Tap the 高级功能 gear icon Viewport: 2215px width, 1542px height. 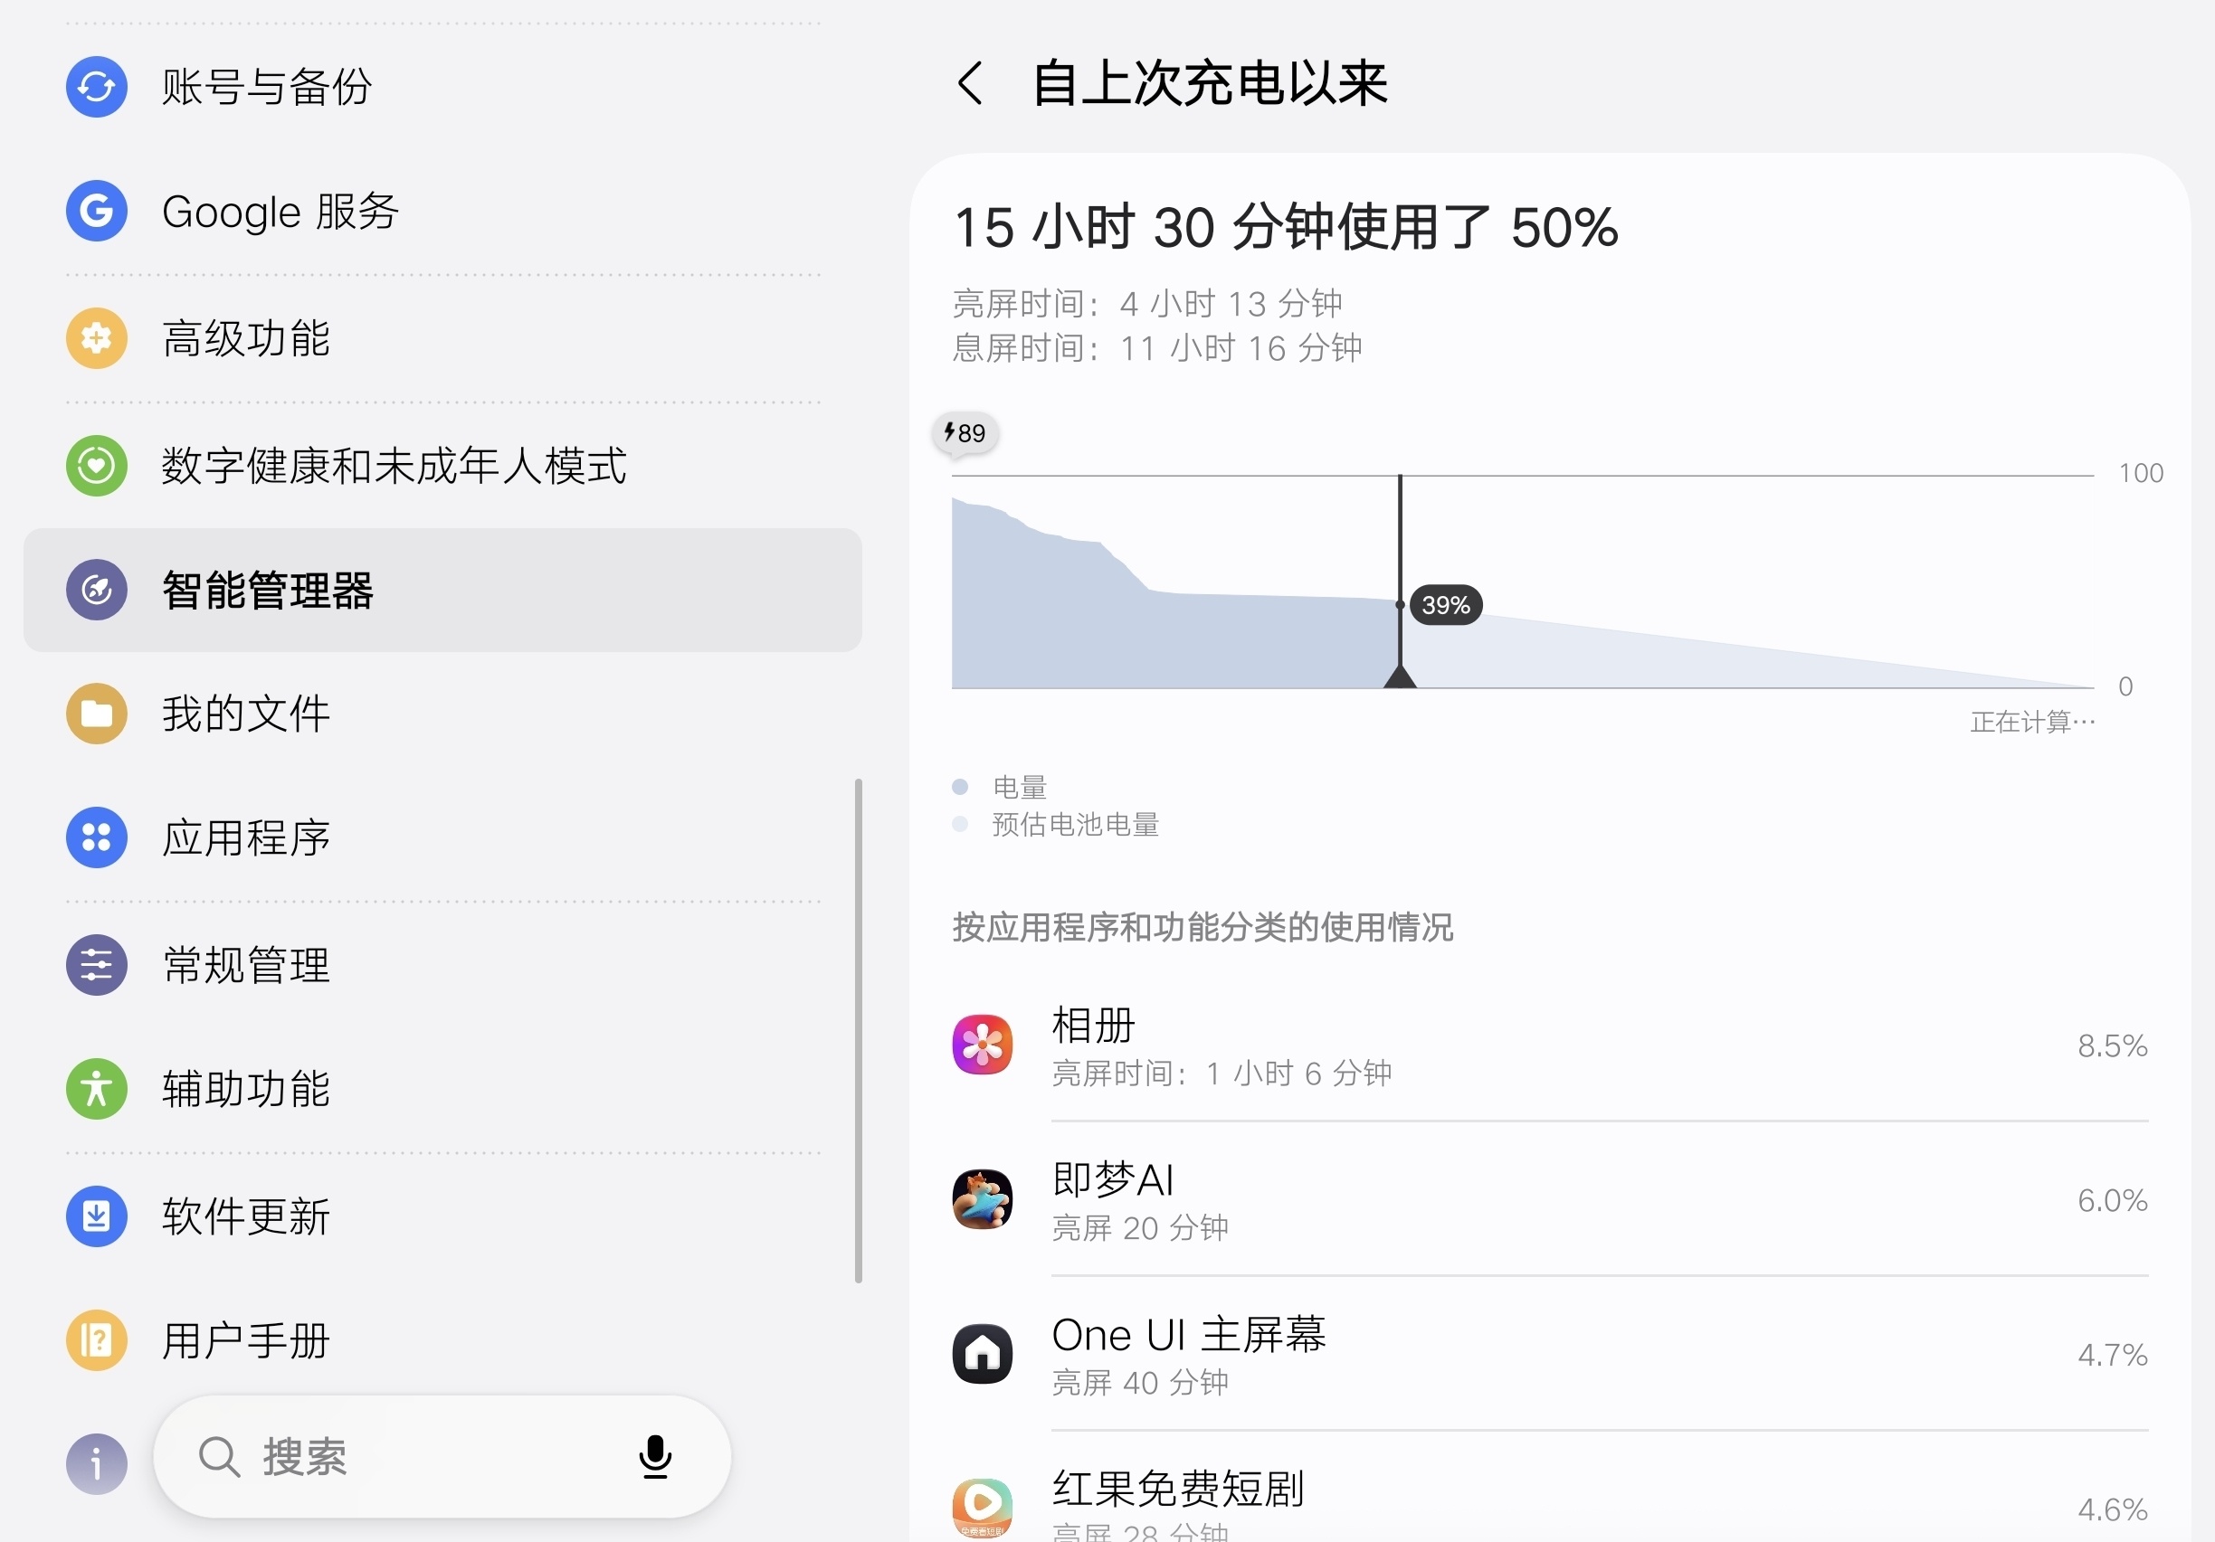(x=97, y=338)
